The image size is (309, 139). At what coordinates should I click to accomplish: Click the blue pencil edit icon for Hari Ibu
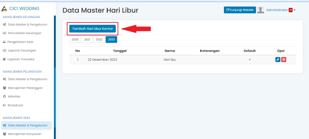[278, 59]
